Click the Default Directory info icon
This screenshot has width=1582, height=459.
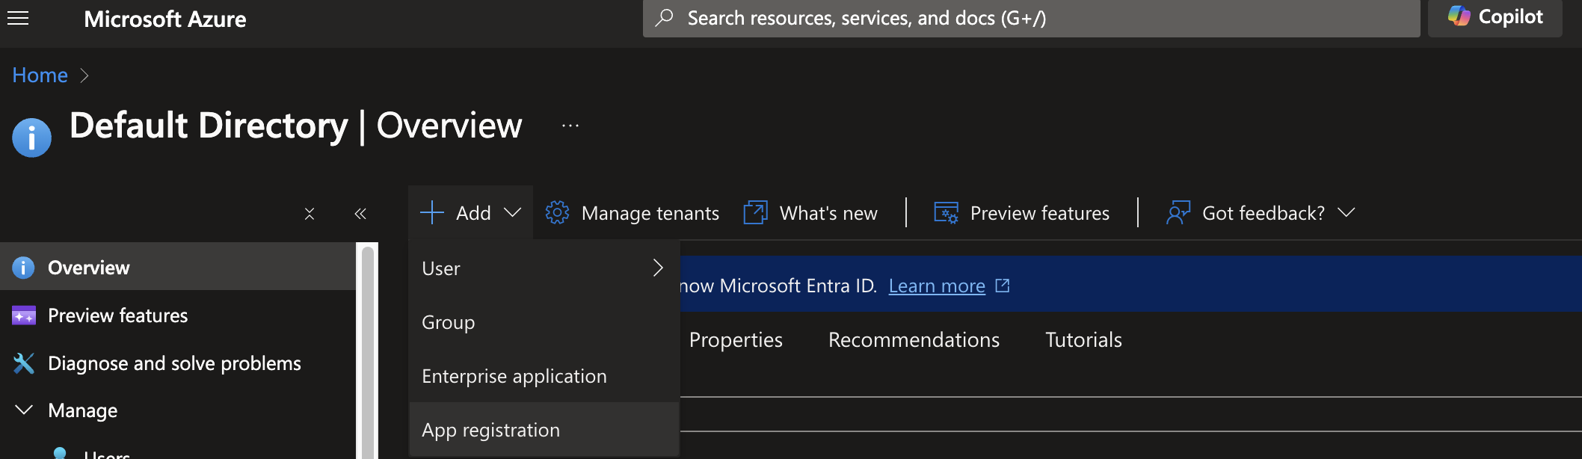32,138
